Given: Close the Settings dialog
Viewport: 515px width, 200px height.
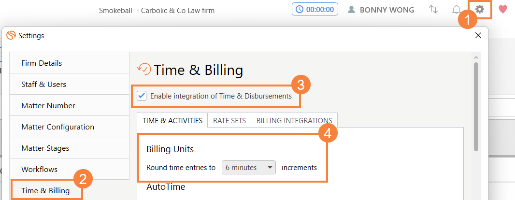Looking at the screenshot, I should (478, 35).
